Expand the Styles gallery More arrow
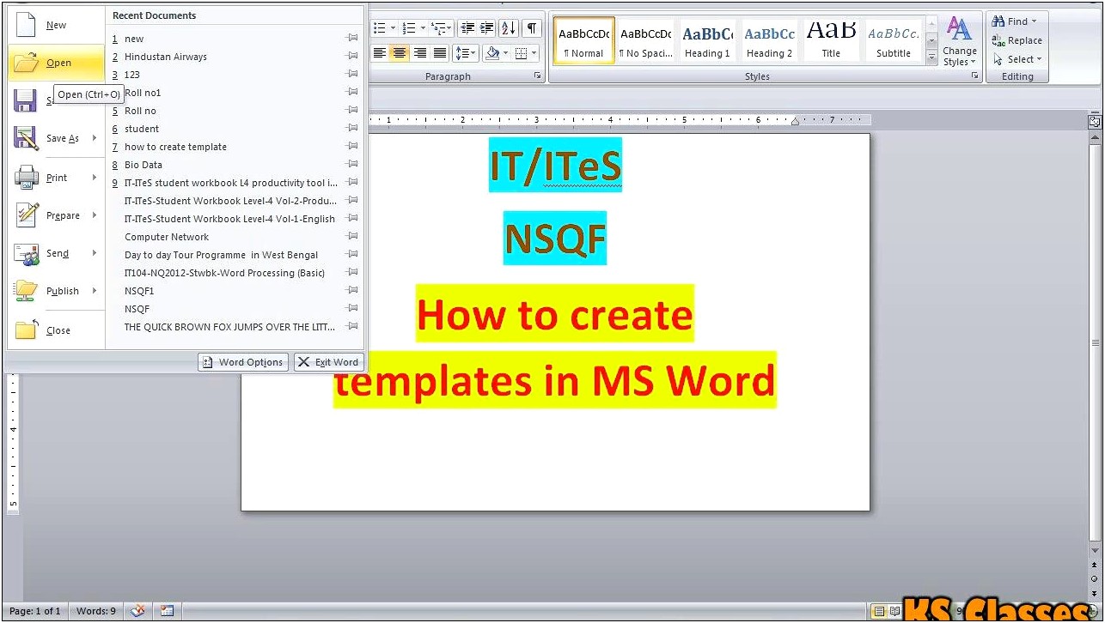The image size is (1105, 623). coord(931,57)
